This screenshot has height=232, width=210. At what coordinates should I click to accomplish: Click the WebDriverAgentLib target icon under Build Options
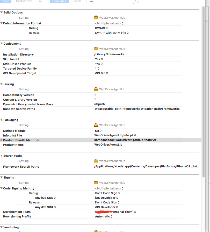96,18
